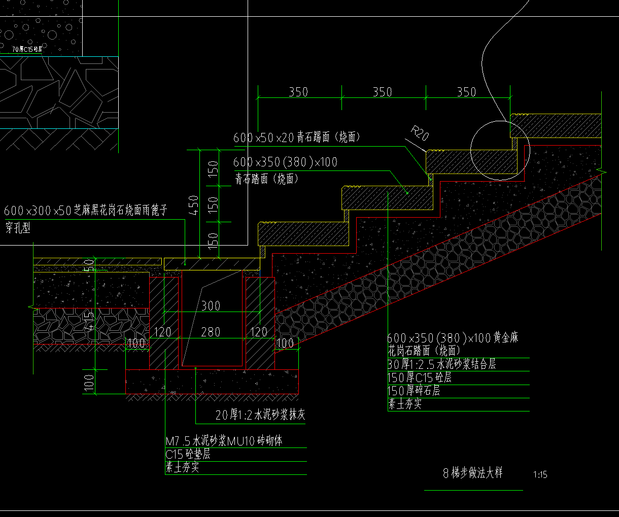Select '素土夯实' text beneath '150厚碎石层'

pyautogui.click(x=404, y=404)
